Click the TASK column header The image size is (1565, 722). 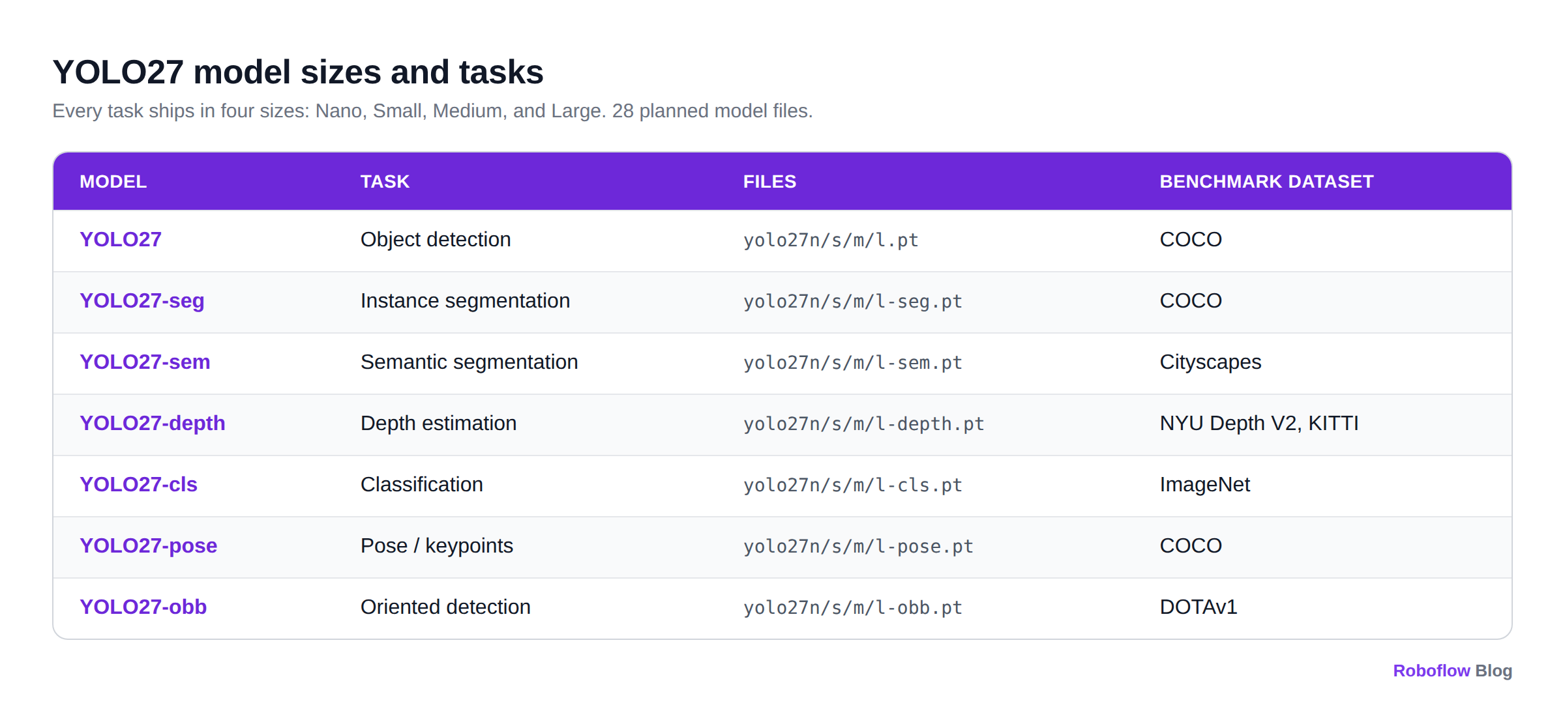click(385, 182)
